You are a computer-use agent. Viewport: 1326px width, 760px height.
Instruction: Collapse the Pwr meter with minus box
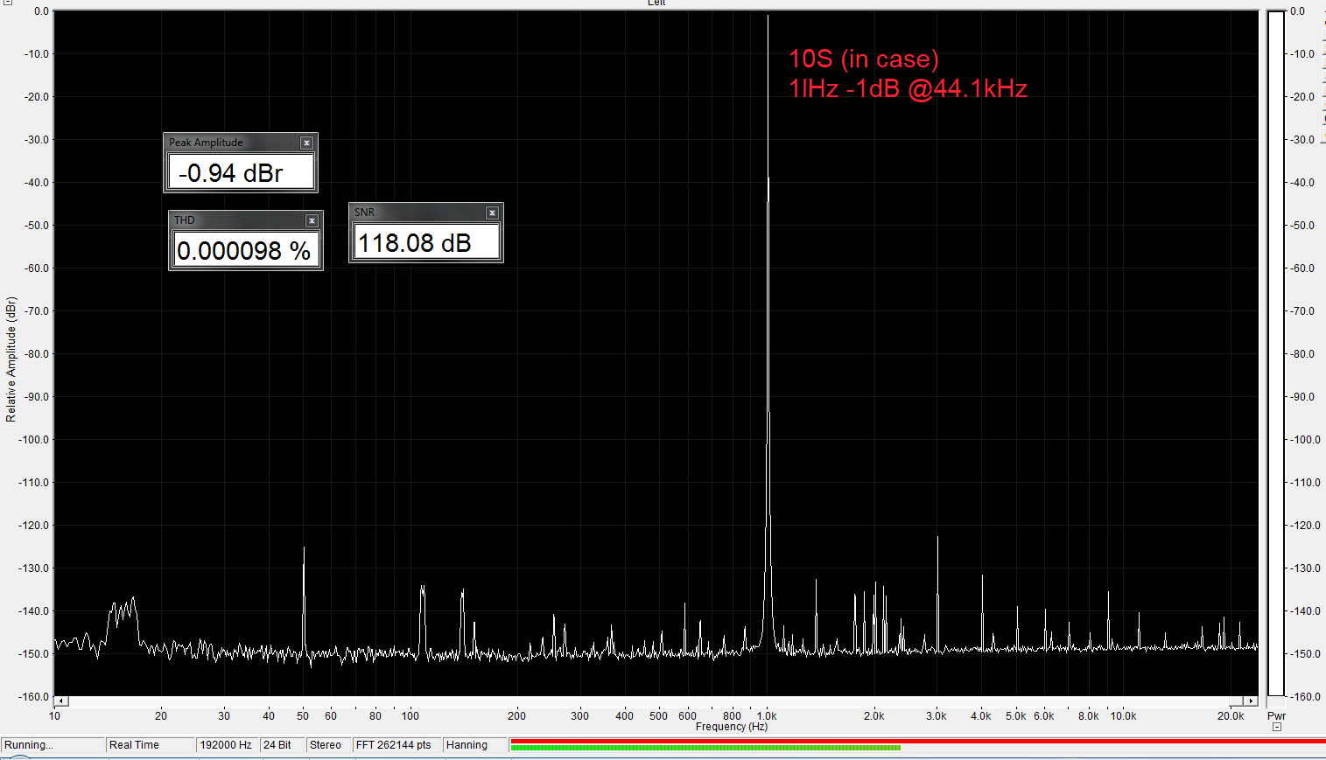(1277, 727)
